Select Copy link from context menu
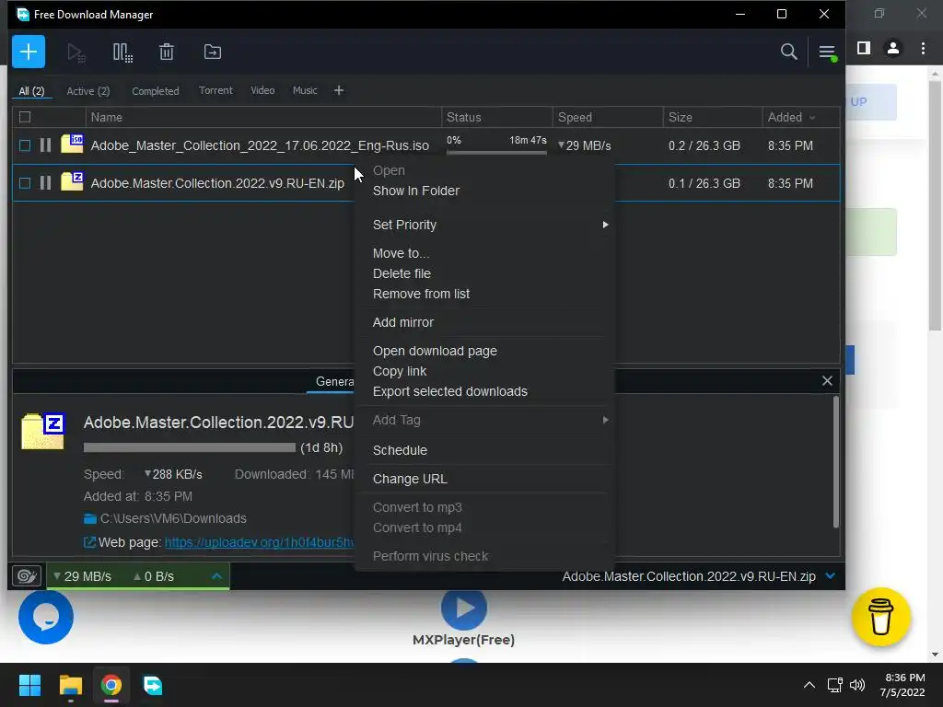The image size is (943, 707). (400, 371)
